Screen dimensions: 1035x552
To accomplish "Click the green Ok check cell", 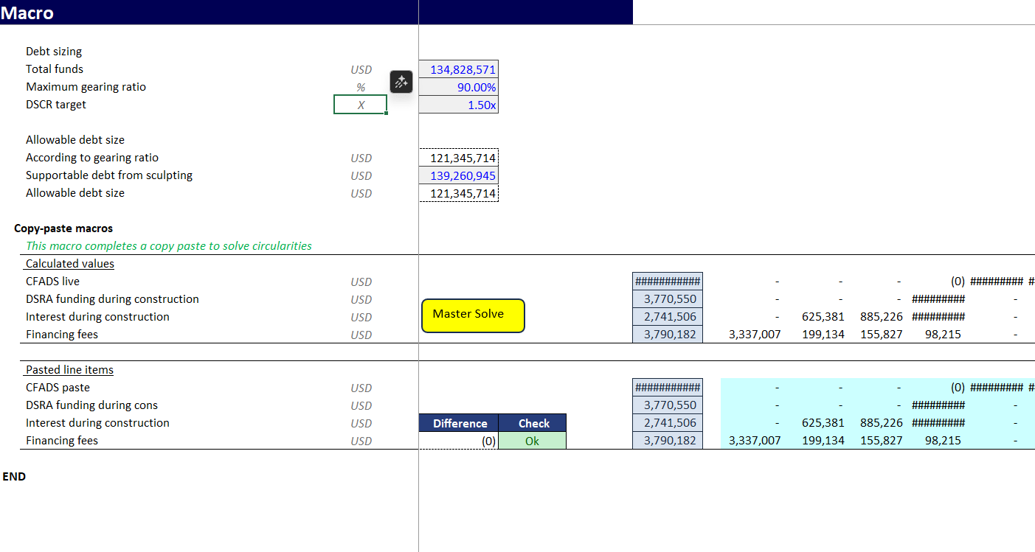I will (x=532, y=441).
